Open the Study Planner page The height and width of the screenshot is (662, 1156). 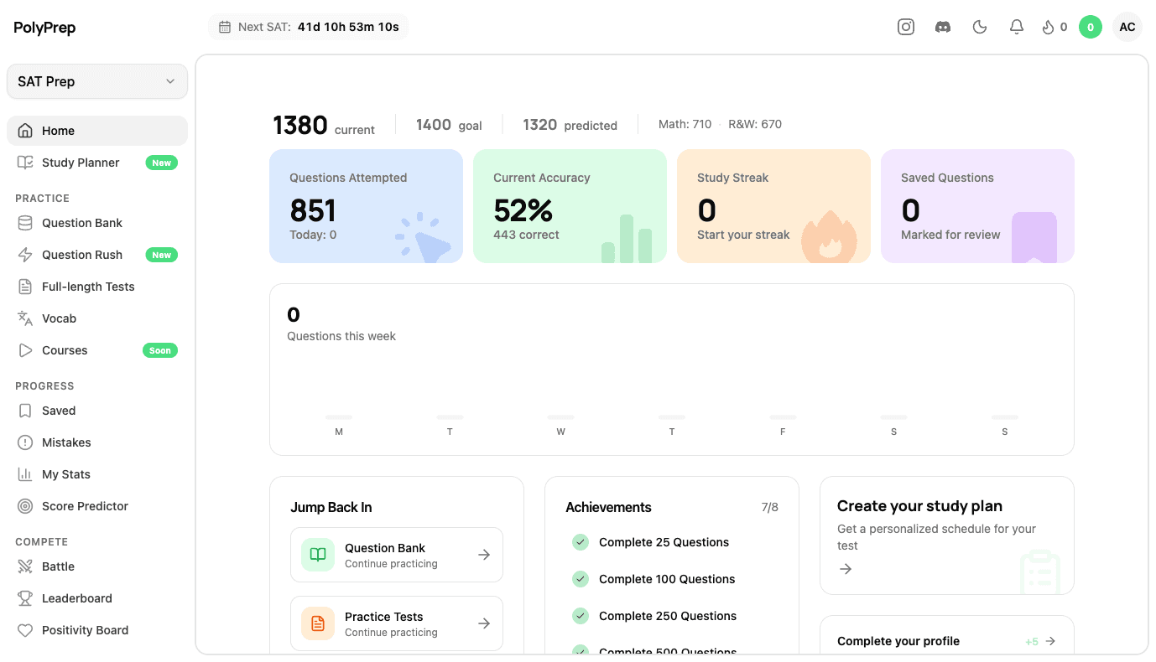pyautogui.click(x=81, y=163)
